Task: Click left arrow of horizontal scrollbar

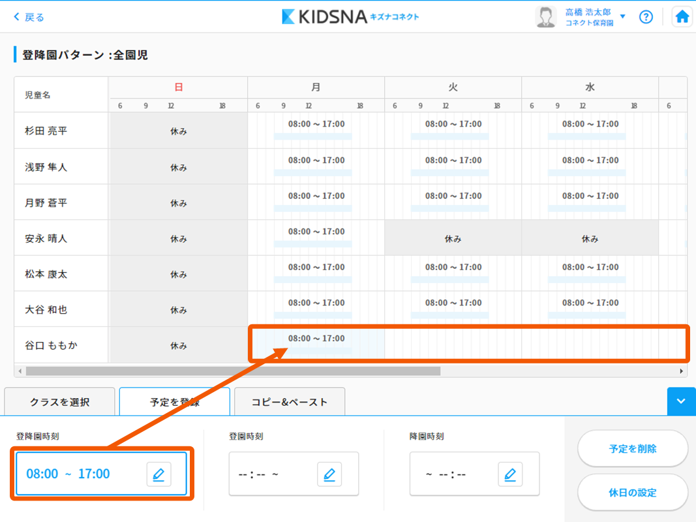Action: tap(20, 371)
